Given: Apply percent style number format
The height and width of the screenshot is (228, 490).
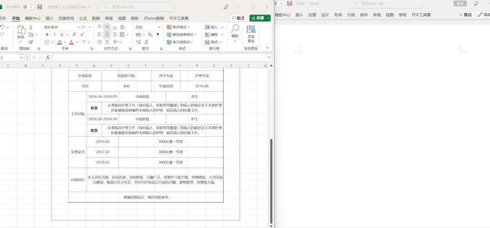Looking at the screenshot, I should (x=150, y=35).
